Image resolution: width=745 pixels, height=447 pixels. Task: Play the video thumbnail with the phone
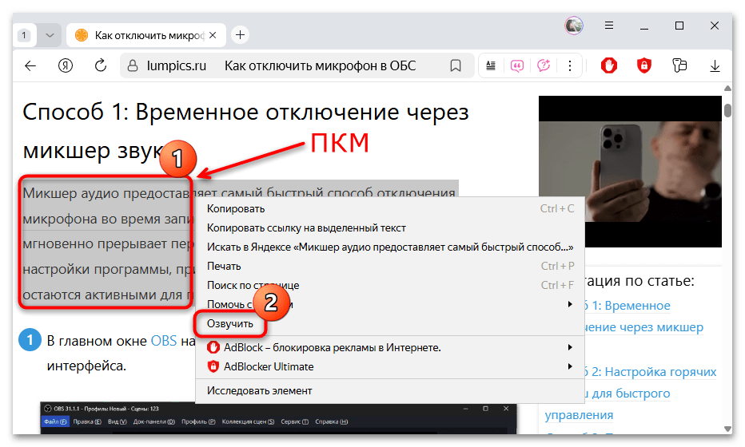pos(630,172)
